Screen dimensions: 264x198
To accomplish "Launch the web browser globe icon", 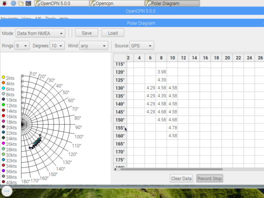I will click(13, 3).
